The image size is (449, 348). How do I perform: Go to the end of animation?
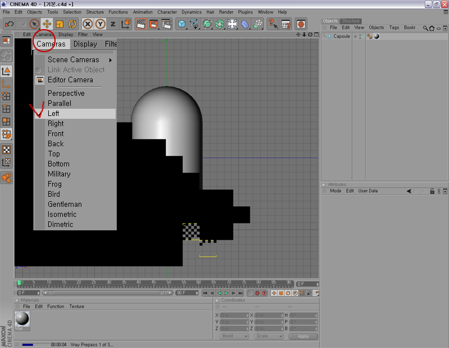[x=241, y=293]
